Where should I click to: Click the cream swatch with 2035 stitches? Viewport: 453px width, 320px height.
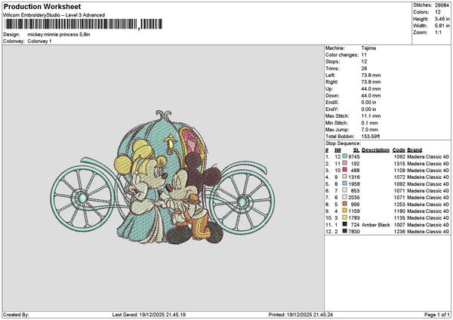pyautogui.click(x=344, y=197)
